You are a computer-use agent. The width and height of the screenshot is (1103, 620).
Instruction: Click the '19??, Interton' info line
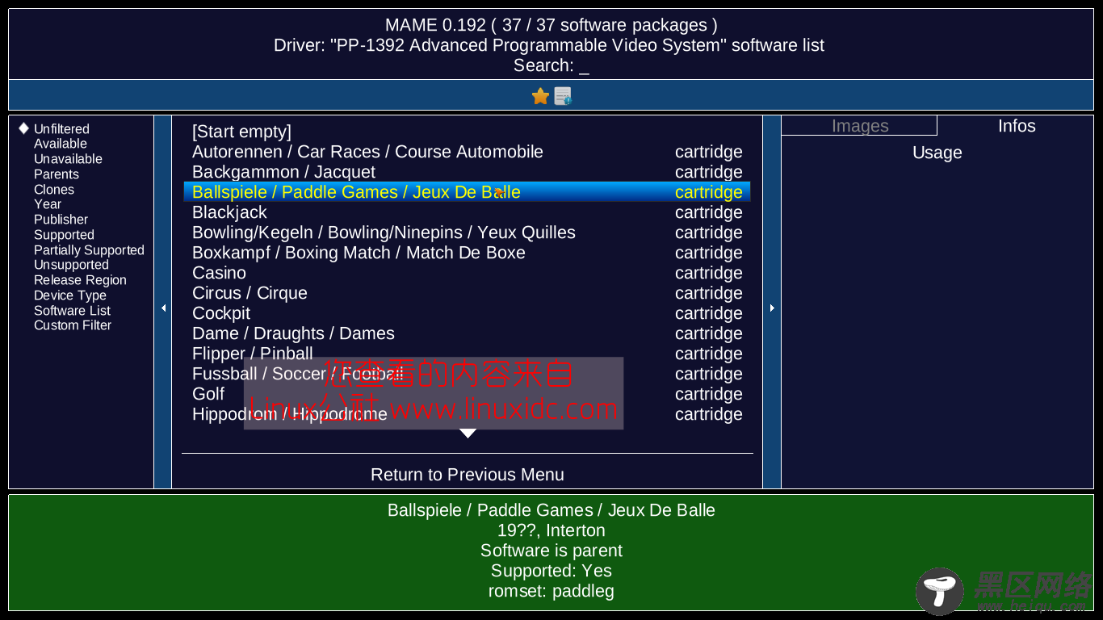(551, 530)
